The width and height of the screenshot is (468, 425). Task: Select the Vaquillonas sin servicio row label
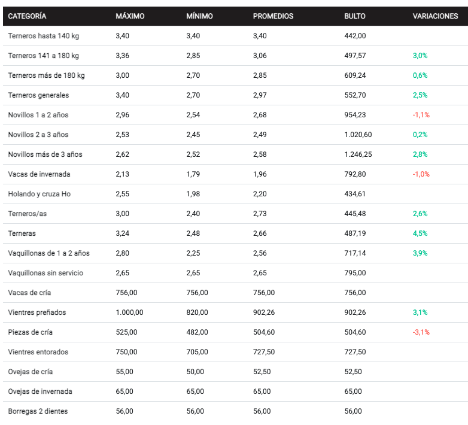click(x=45, y=273)
